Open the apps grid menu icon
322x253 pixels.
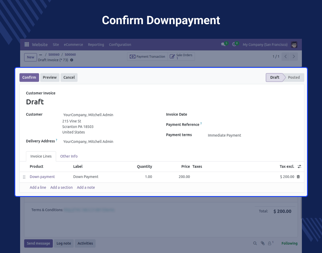coord(27,44)
